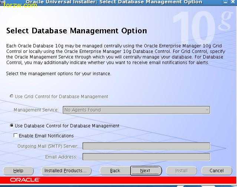Enable Email Notifications checkbox
The width and height of the screenshot is (237, 187).
tap(16, 136)
